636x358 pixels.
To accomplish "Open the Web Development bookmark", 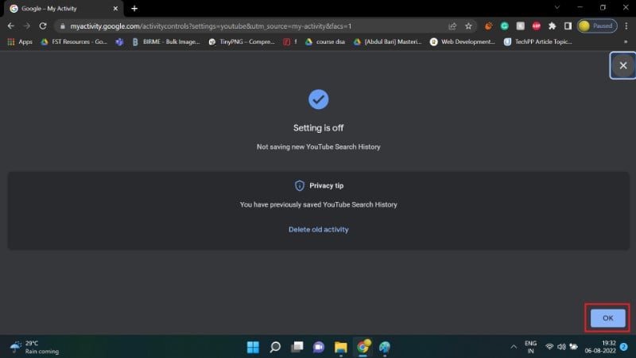I will point(463,42).
